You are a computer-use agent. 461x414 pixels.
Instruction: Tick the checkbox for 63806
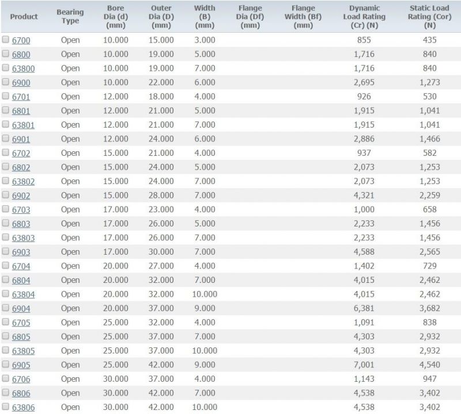pos(6,407)
